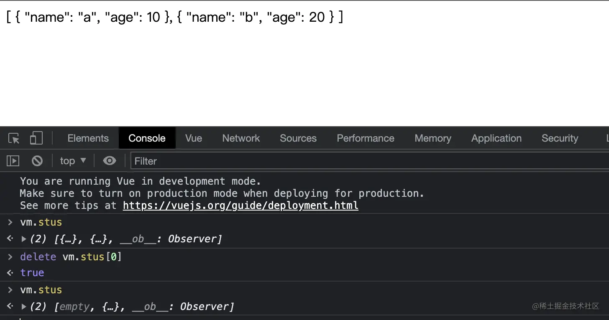Select the Console tab
The image size is (609, 320).
pos(147,138)
